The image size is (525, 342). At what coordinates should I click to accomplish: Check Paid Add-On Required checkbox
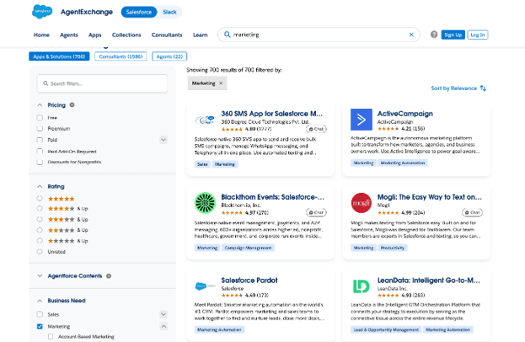click(40, 152)
